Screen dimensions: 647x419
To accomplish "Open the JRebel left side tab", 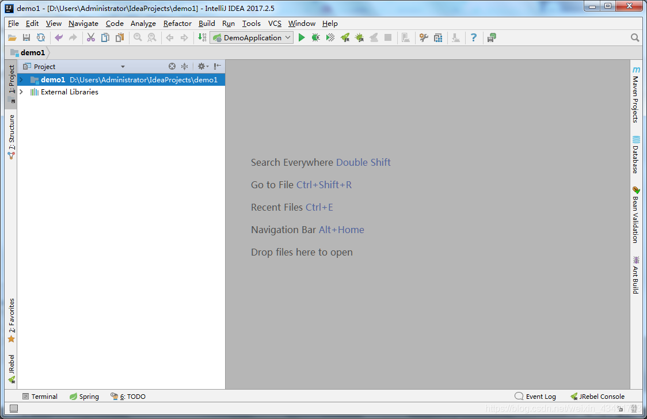I will [11, 369].
